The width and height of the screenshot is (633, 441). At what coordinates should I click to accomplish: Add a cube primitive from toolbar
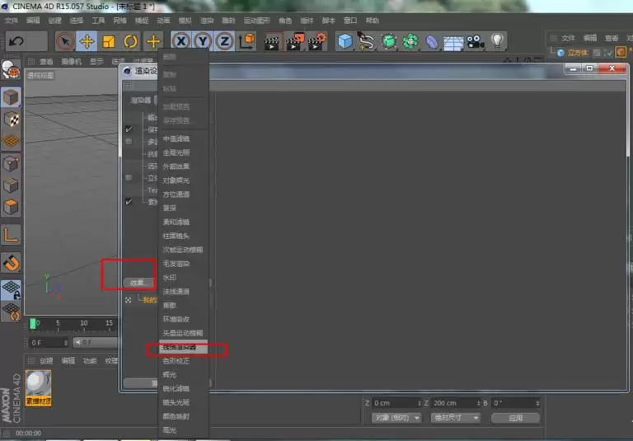tap(345, 41)
